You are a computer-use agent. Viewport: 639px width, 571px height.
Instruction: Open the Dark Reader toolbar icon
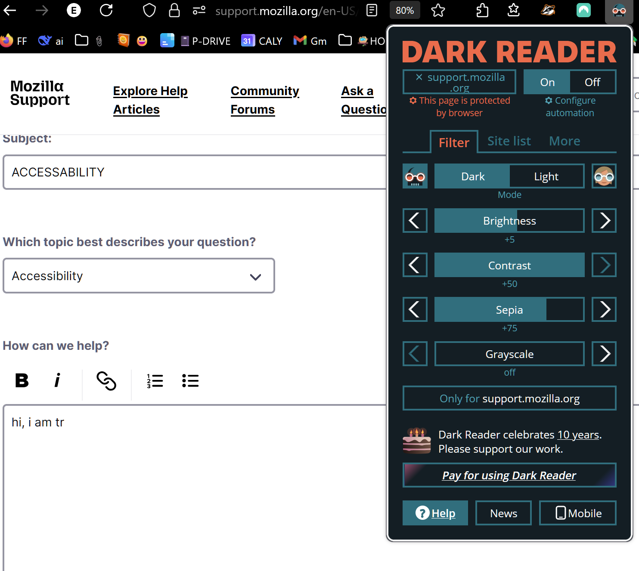click(619, 11)
